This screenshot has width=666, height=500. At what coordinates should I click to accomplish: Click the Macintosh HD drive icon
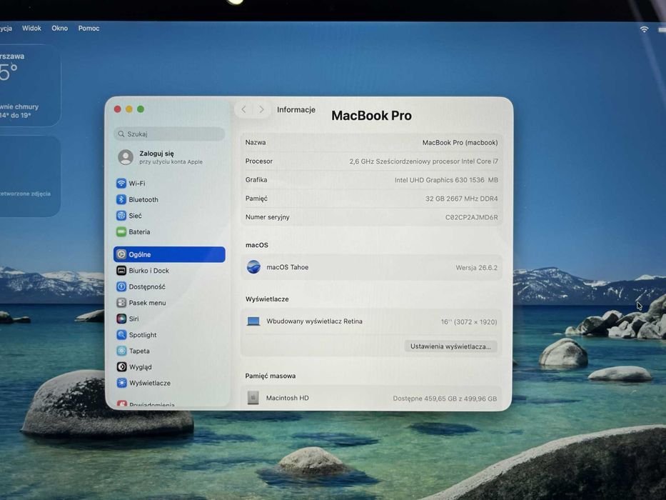coord(253,398)
